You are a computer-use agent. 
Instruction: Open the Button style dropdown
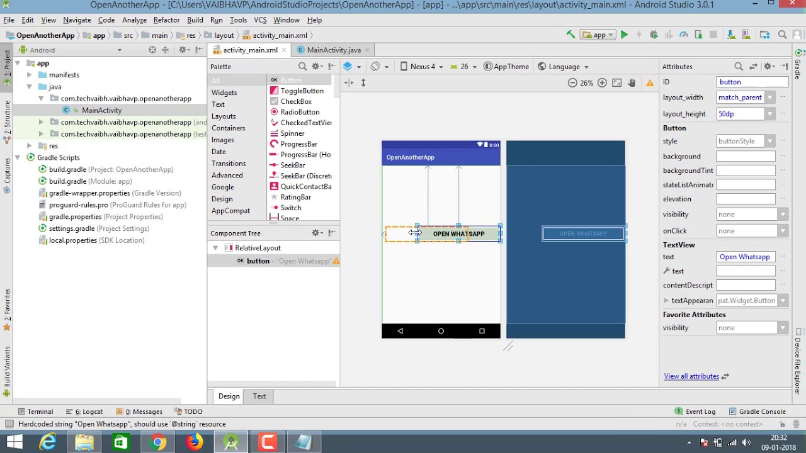pos(769,141)
